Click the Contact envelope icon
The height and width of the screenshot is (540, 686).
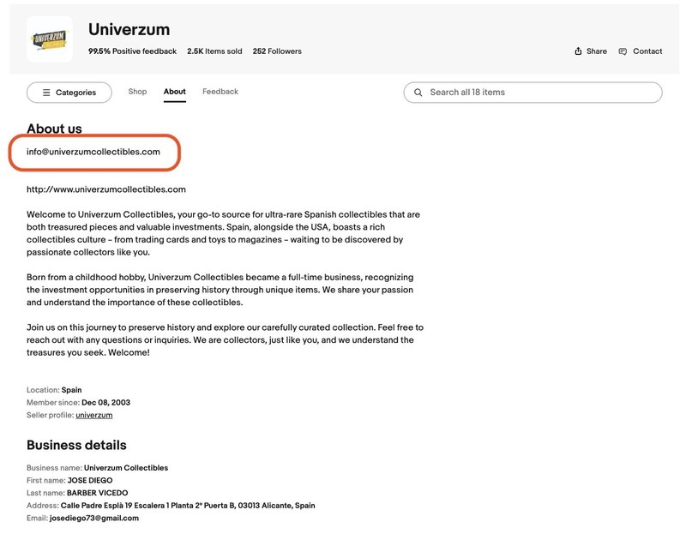pyautogui.click(x=623, y=51)
